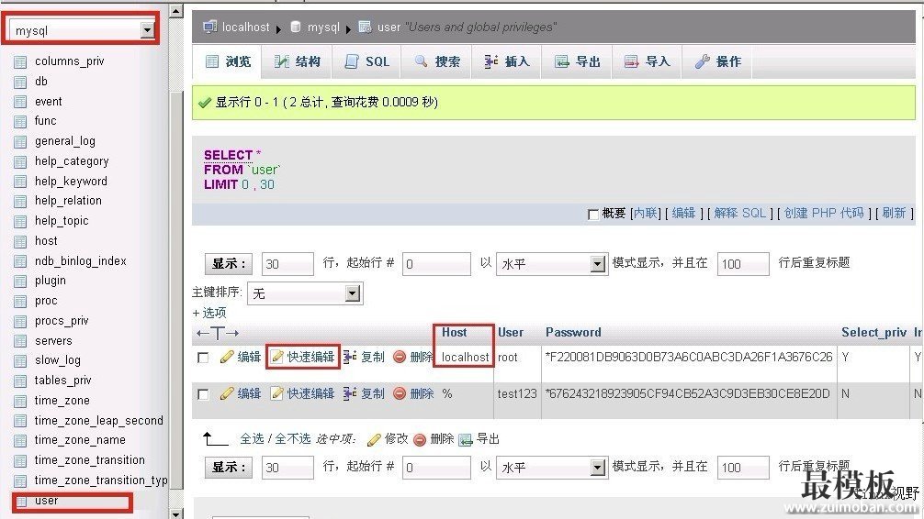Open the ndb_binlog_index table

click(x=80, y=260)
